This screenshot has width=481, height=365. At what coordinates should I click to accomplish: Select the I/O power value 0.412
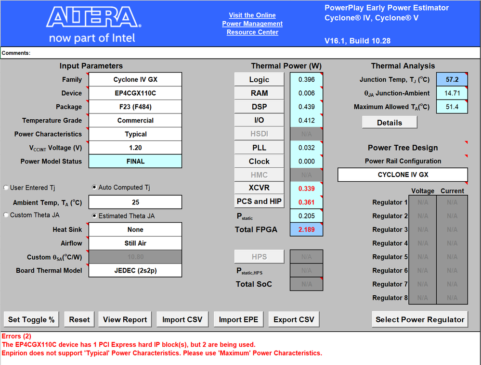tap(306, 120)
